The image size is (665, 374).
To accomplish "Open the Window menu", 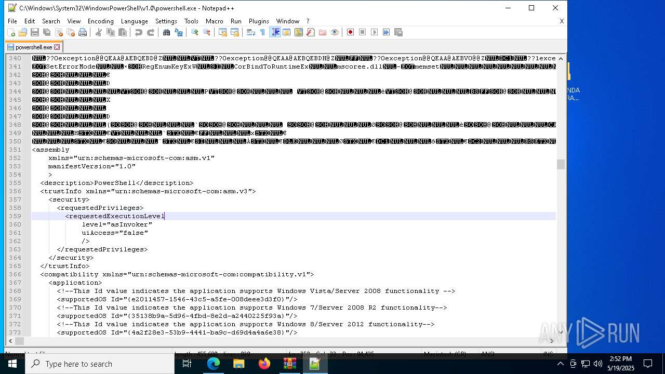I will 287,21.
